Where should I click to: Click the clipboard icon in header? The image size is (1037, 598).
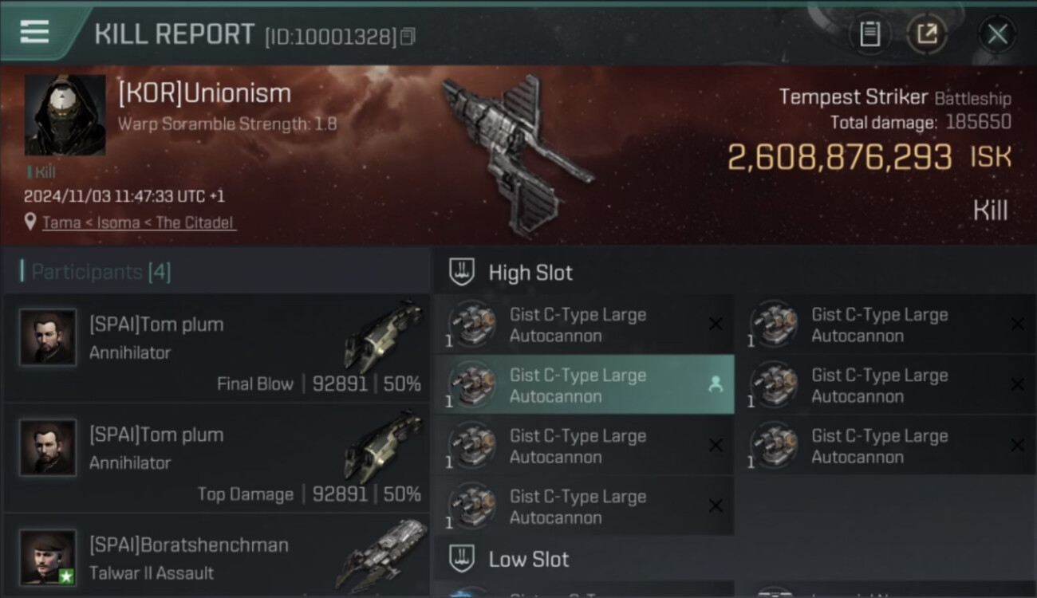point(869,34)
